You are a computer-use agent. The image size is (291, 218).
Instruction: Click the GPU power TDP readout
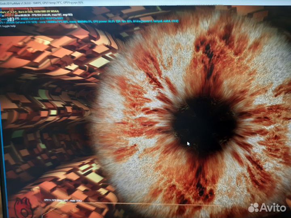point(107,22)
